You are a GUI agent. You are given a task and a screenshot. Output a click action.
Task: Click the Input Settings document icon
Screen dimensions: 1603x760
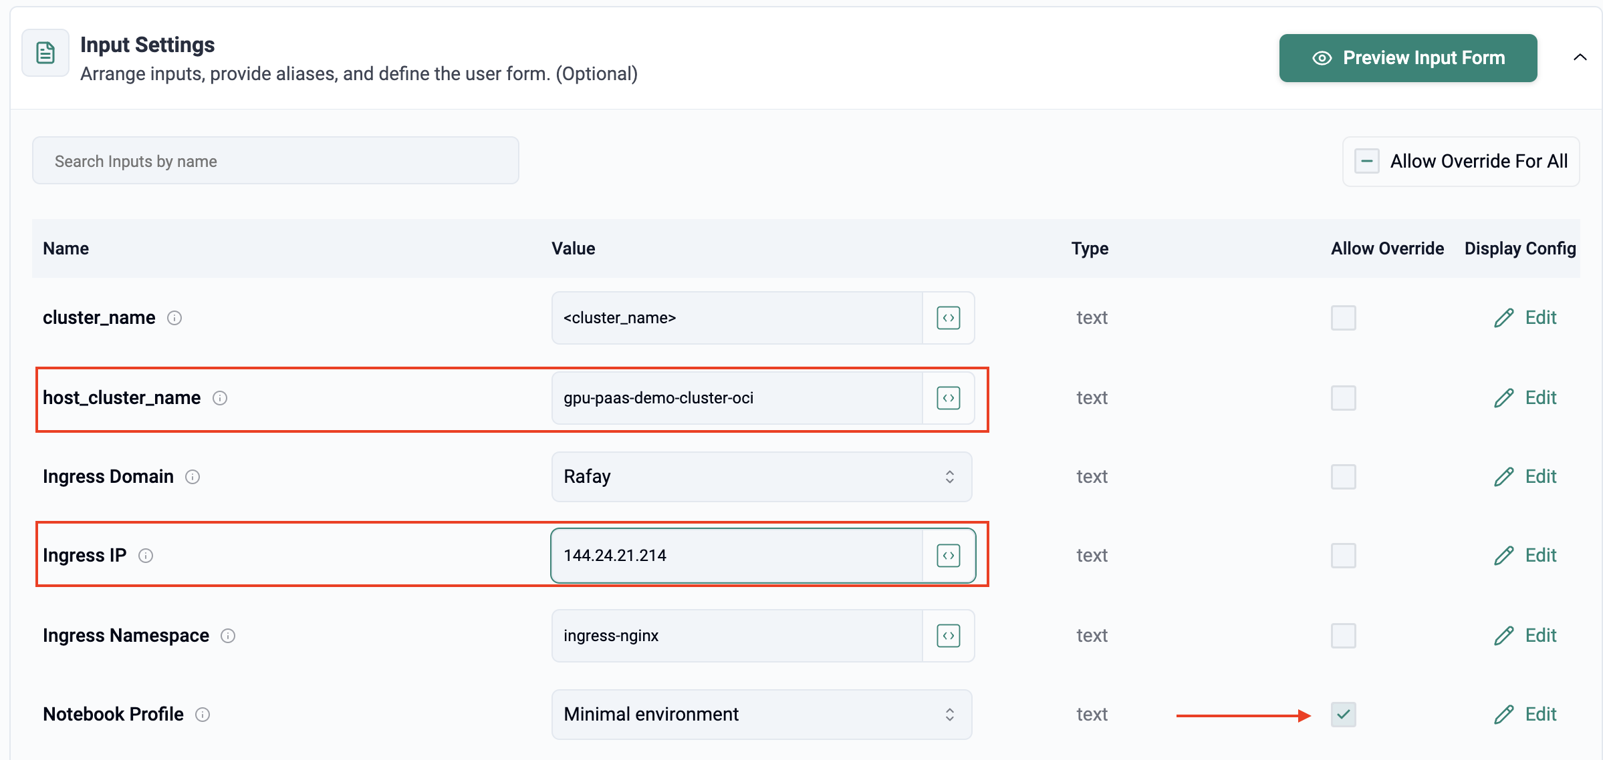(x=45, y=53)
